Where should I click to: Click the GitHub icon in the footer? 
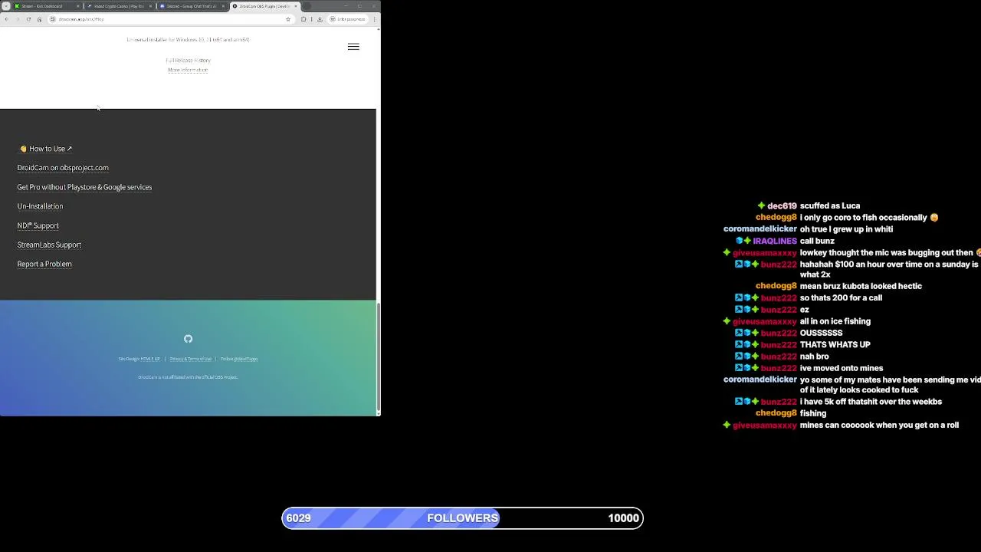click(188, 339)
